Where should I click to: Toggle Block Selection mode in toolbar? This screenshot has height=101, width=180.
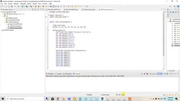58,6
